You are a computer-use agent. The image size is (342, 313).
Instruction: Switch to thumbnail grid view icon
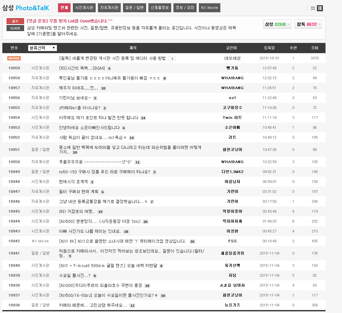click(x=313, y=8)
